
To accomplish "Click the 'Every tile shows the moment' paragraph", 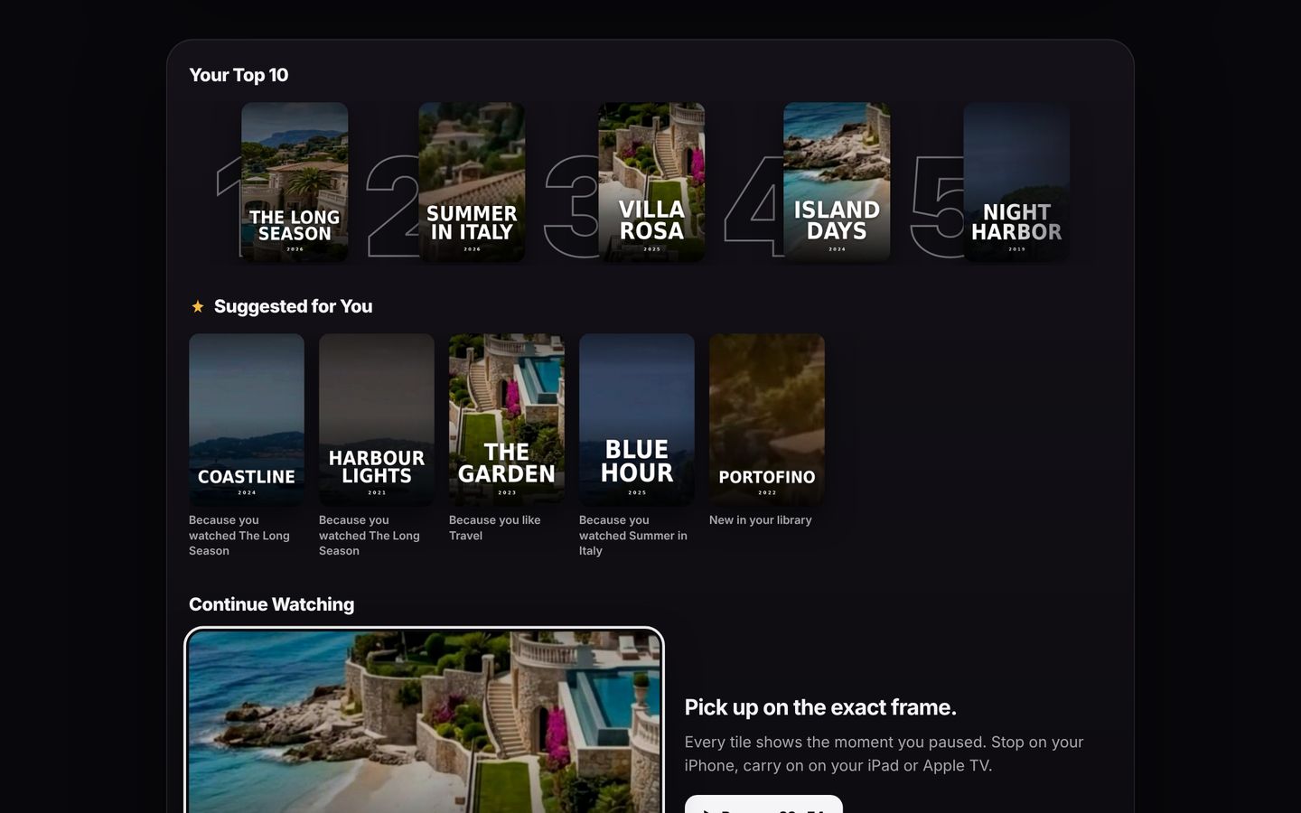I will [x=884, y=753].
